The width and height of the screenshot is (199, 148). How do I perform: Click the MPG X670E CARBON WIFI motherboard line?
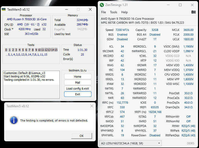[142, 23]
